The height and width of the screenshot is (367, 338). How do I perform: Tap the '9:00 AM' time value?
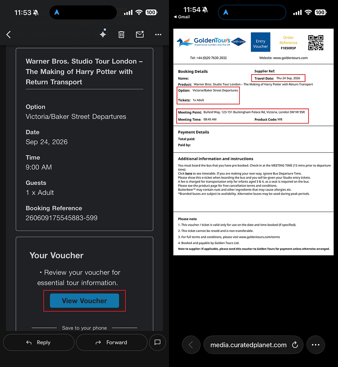[x=39, y=167]
